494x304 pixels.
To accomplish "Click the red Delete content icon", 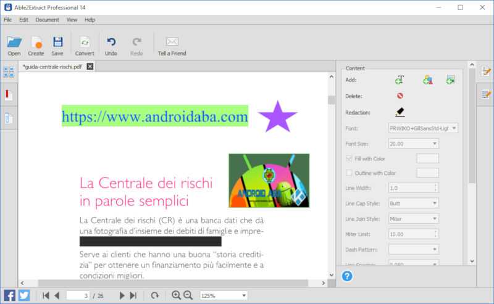I will click(x=400, y=96).
